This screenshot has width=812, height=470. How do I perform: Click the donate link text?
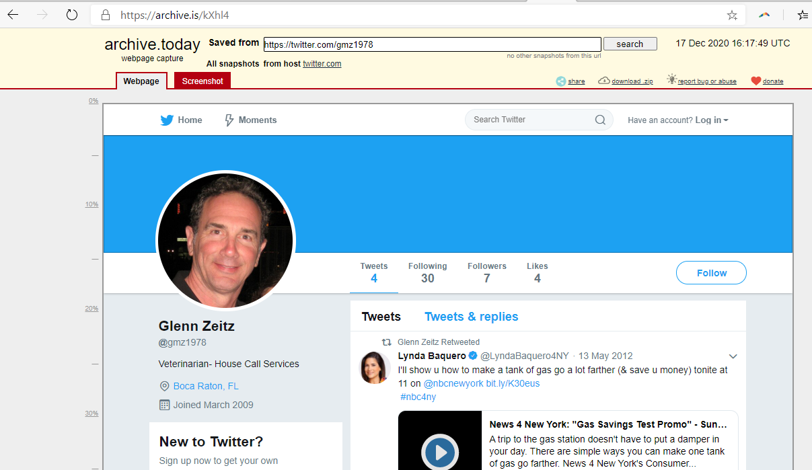pos(773,81)
